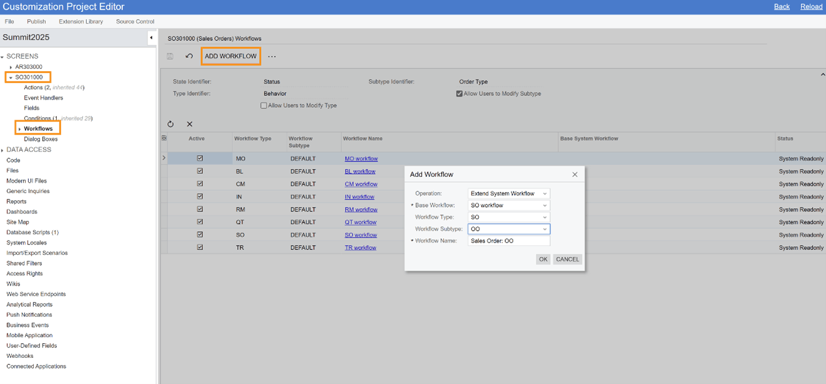The width and height of the screenshot is (826, 384).
Task: Open Business Events in the navigation pane
Action: tap(27, 325)
